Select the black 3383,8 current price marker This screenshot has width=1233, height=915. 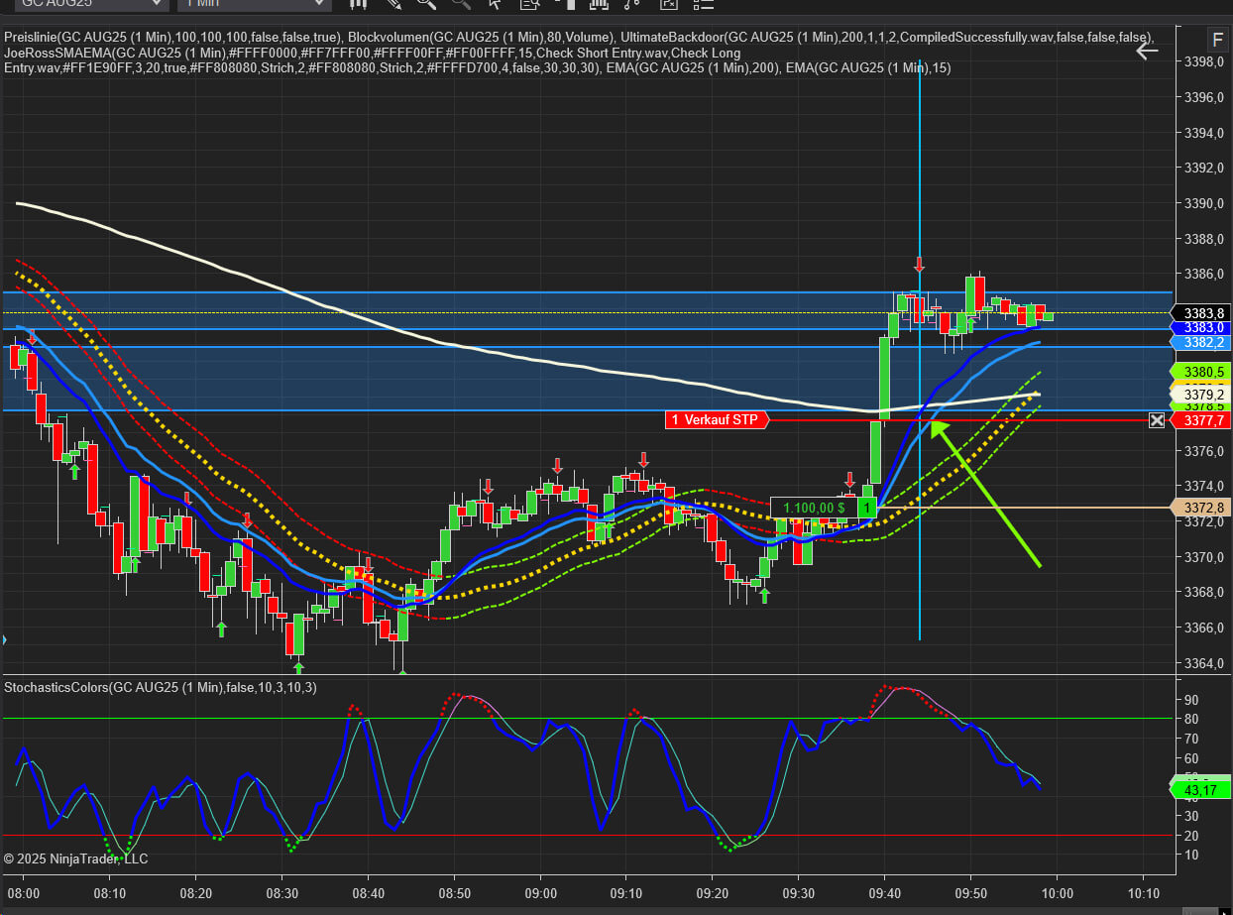point(1200,312)
